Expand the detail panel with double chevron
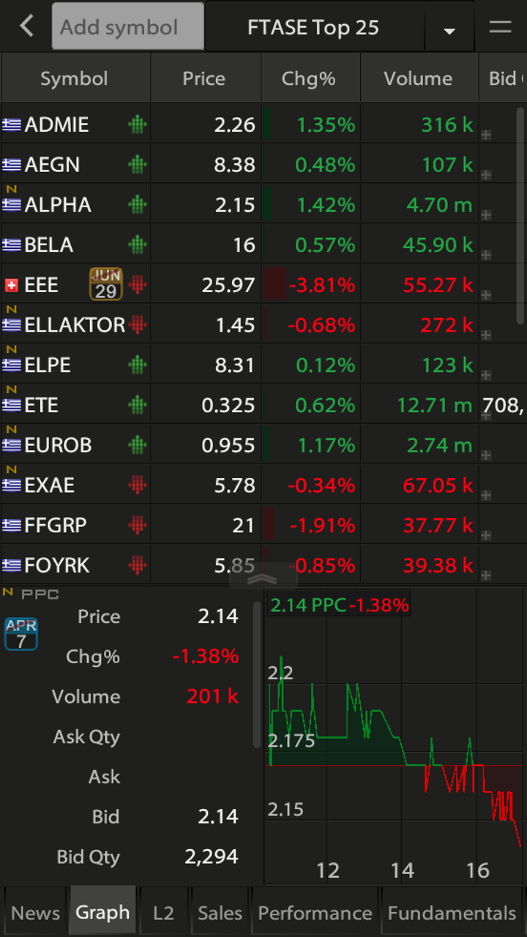 click(263, 578)
